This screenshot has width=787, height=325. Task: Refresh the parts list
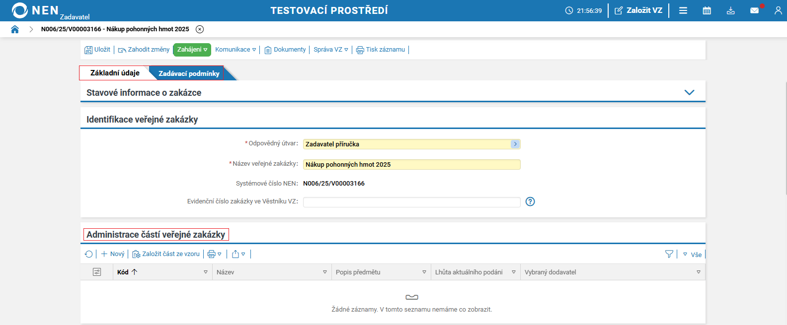(89, 254)
